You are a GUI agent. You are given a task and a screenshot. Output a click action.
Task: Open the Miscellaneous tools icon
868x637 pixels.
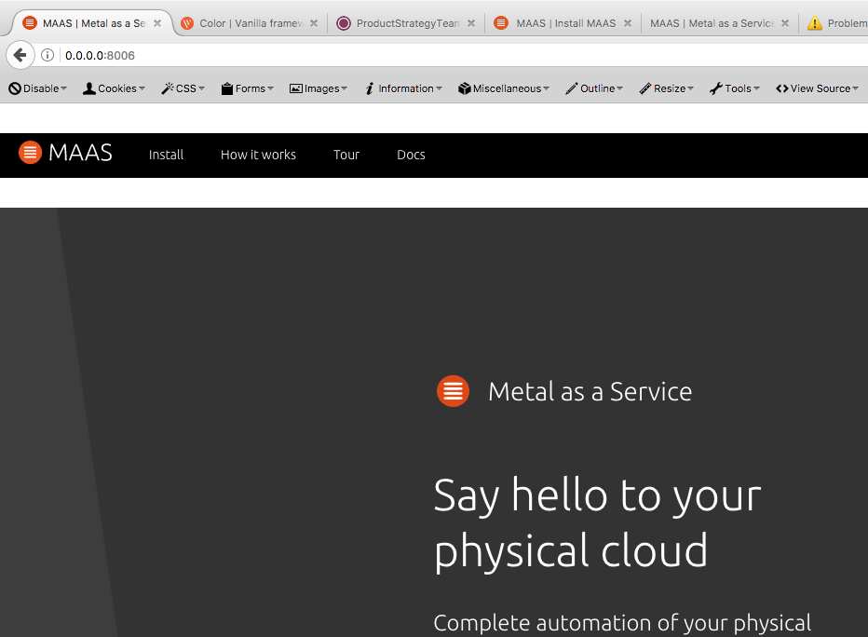[465, 88]
